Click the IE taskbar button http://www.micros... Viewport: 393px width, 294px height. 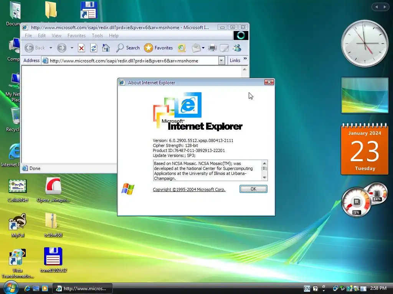tap(82, 289)
